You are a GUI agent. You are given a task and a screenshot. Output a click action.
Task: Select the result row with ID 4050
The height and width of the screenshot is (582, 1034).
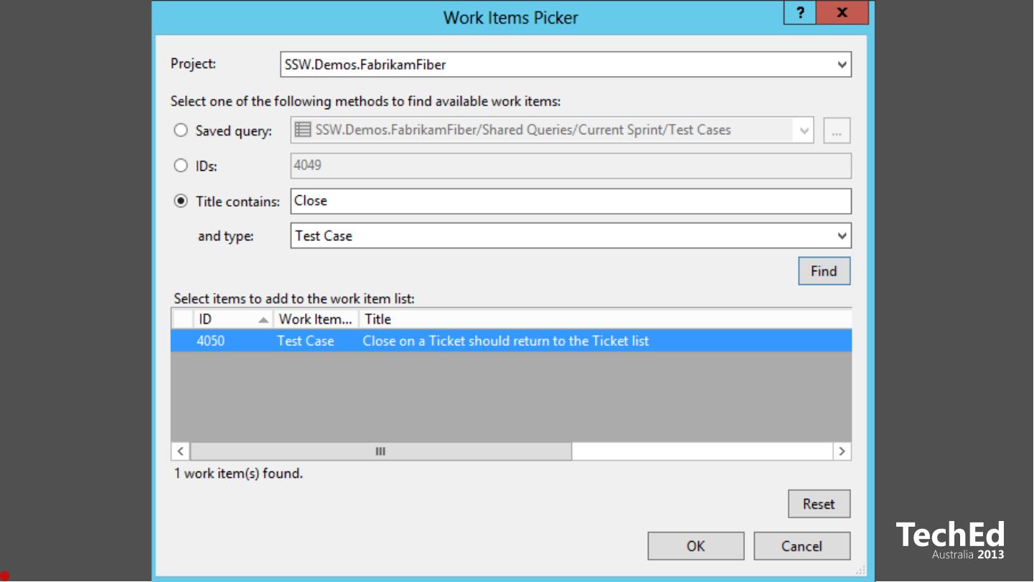pyautogui.click(x=511, y=341)
